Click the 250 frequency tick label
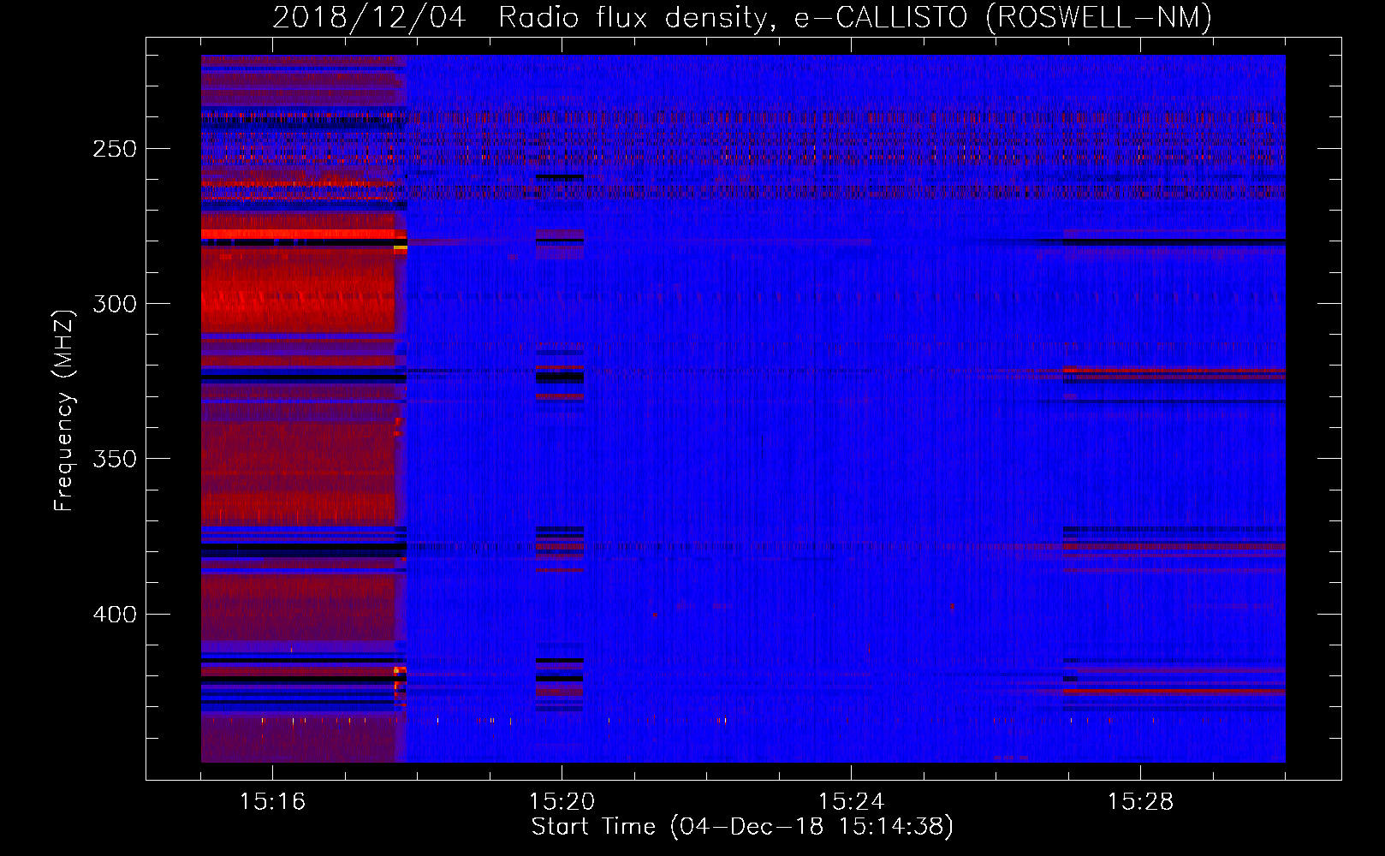The image size is (1385, 856). (115, 149)
